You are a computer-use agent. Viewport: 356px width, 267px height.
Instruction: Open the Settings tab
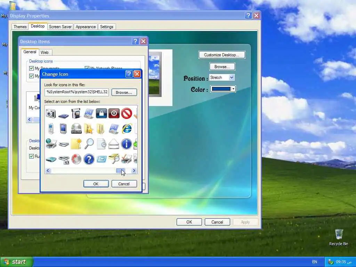(x=106, y=27)
